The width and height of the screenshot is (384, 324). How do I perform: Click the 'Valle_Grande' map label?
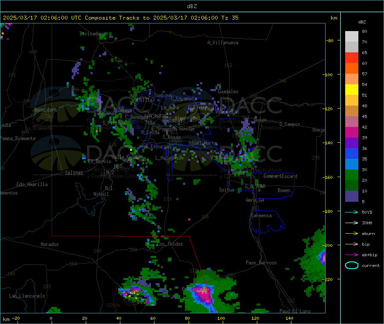click(127, 157)
